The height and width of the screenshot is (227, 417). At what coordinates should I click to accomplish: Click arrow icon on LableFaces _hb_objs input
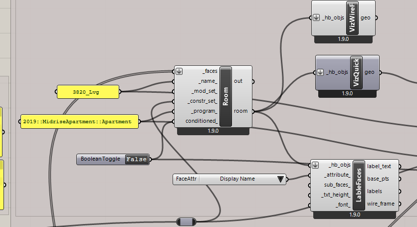pyautogui.click(x=316, y=165)
